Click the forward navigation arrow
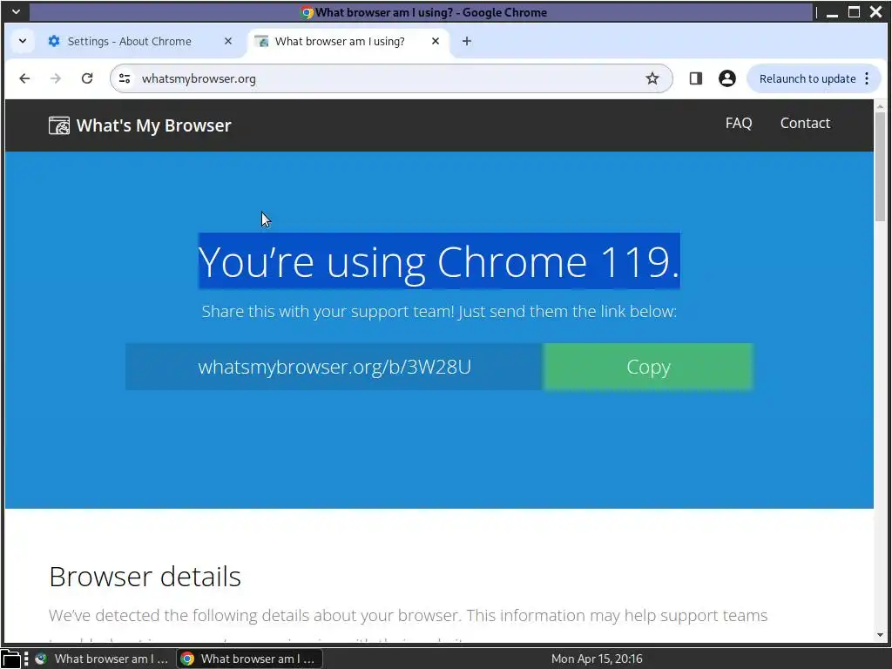Screen dimensions: 892x669 (x=56, y=78)
